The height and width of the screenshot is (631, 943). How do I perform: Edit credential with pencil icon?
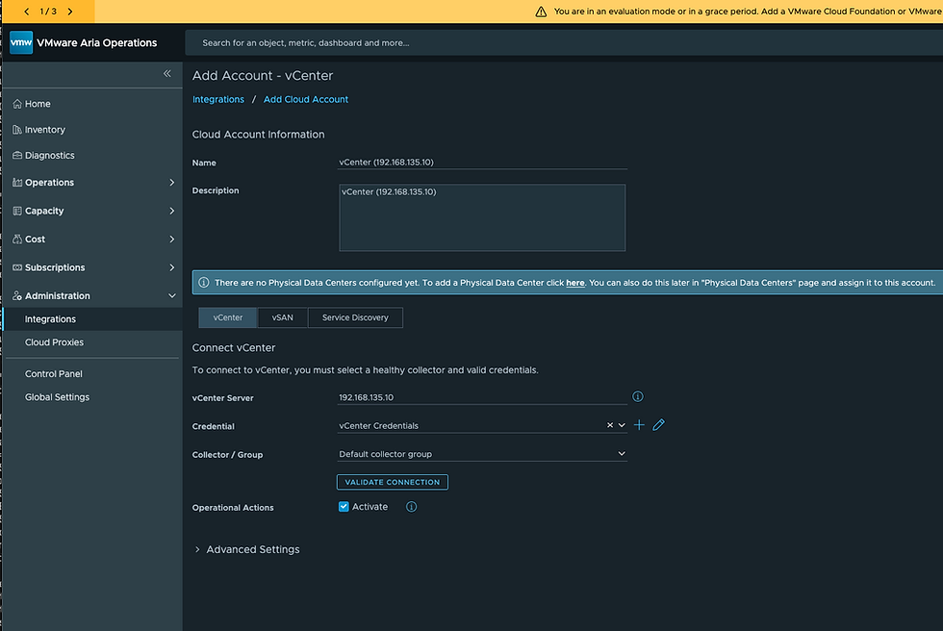(658, 425)
